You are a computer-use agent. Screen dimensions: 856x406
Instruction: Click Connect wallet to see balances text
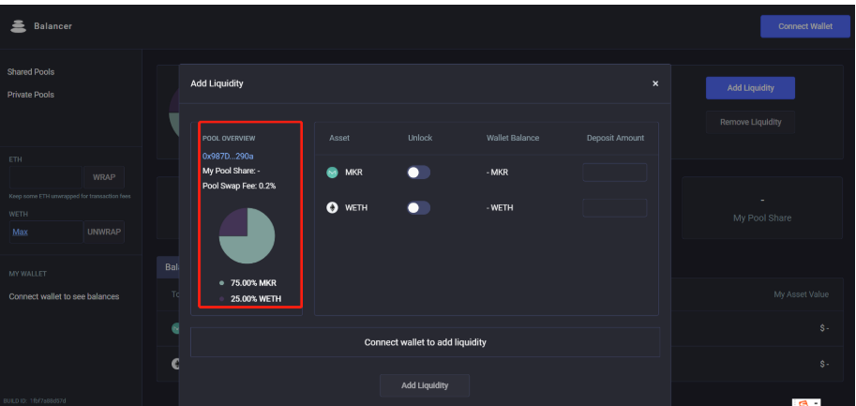[x=64, y=297]
